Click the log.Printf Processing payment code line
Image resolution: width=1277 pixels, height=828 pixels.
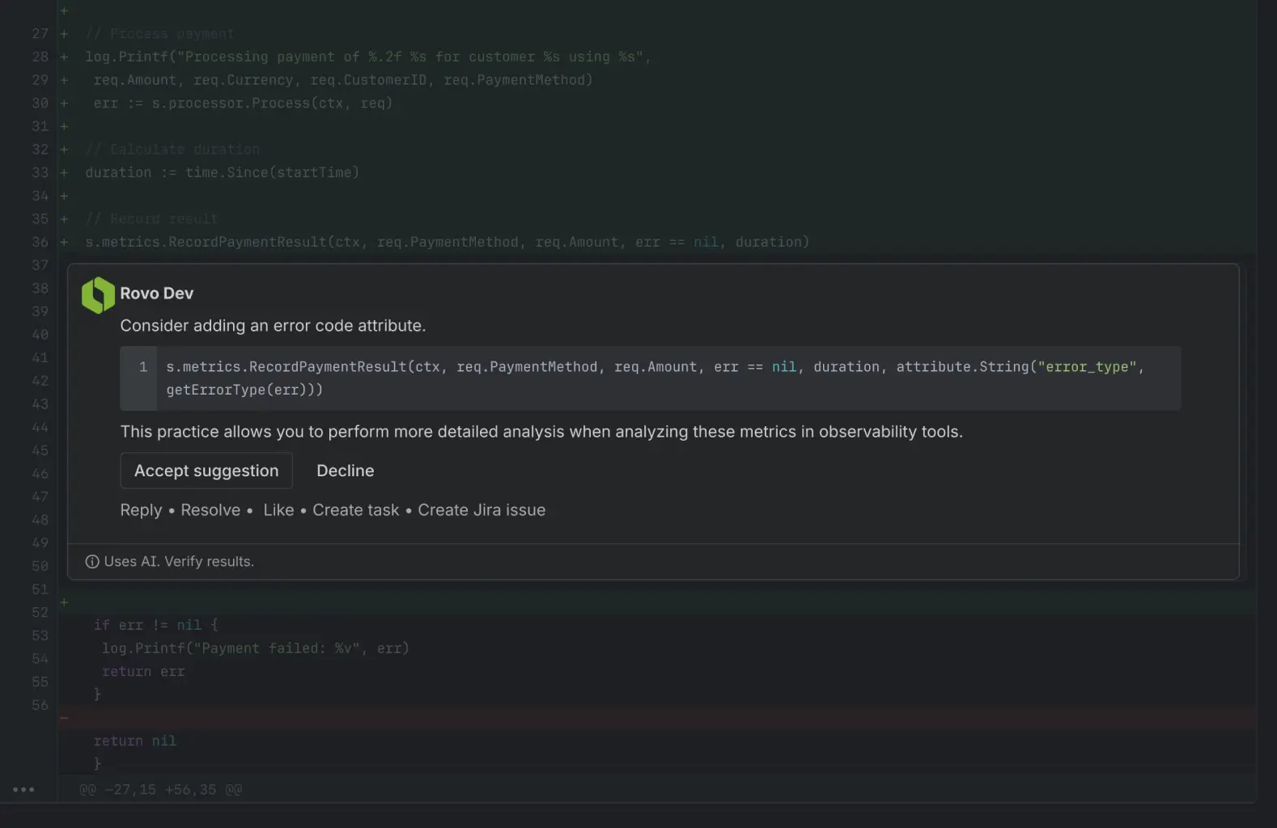click(x=368, y=57)
